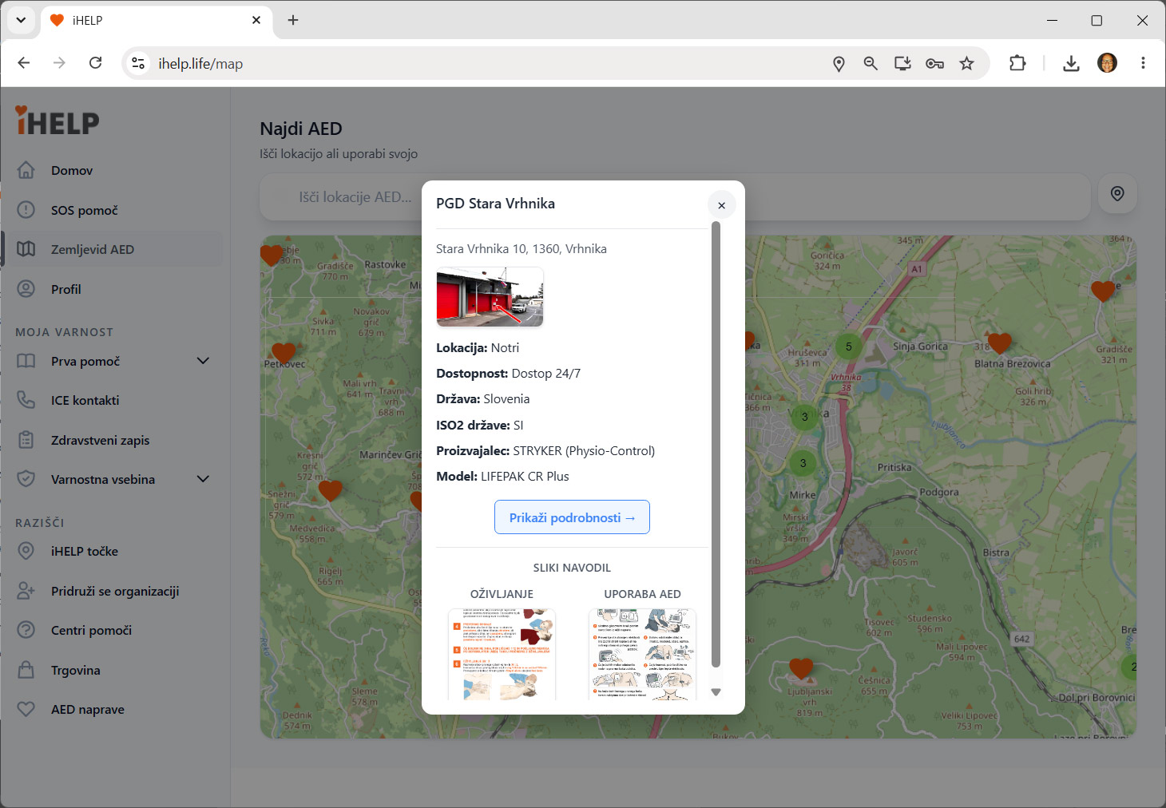Open the Profil user icon

tap(26, 289)
